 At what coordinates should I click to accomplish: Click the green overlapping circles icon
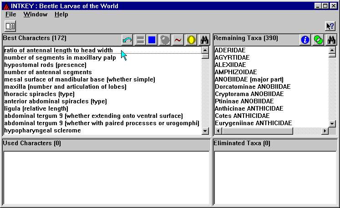[318, 40]
